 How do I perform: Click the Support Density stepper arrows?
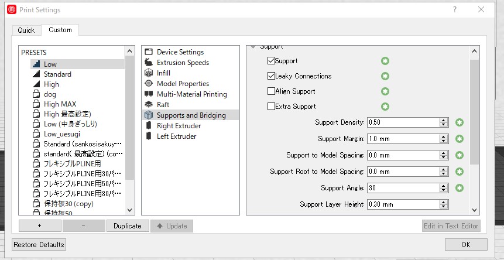[444, 122]
